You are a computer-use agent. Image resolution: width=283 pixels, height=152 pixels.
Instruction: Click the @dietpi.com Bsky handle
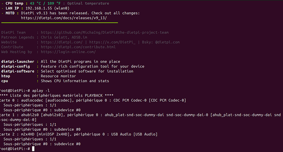coord(167,42)
